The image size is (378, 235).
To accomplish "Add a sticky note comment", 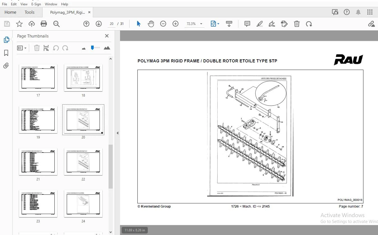I will tap(247, 24).
